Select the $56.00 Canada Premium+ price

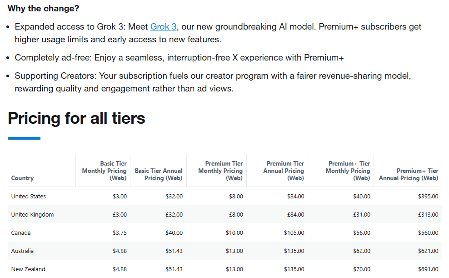(x=362, y=233)
